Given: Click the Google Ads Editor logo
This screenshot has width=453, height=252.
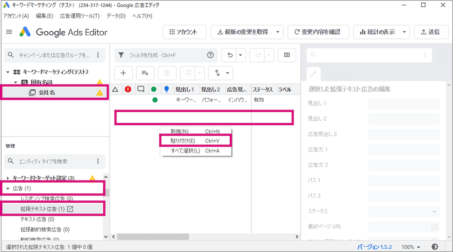Looking at the screenshot, I should point(25,32).
